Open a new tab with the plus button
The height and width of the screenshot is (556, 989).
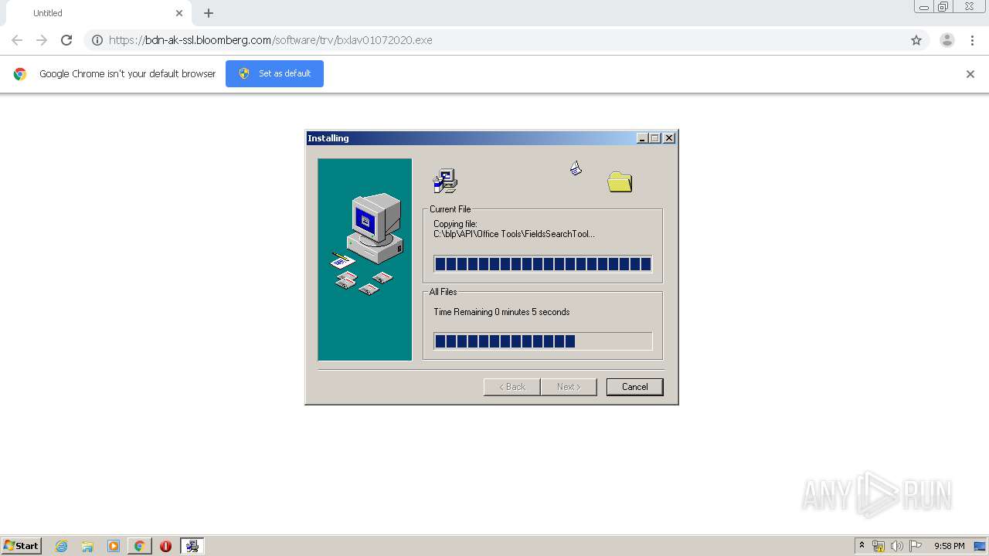pos(209,13)
